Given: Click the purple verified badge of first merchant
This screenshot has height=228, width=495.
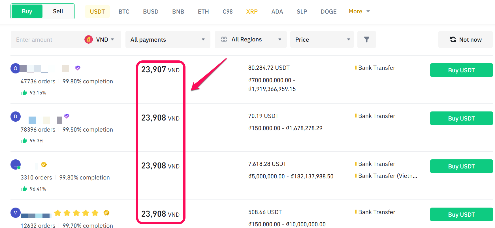Looking at the screenshot, I should point(78,68).
